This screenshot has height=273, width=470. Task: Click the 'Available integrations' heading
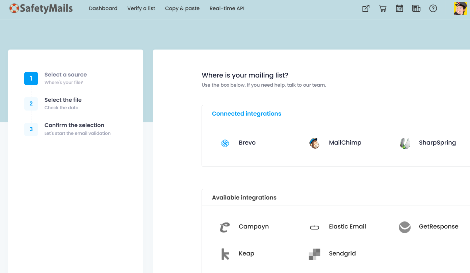pos(244,198)
